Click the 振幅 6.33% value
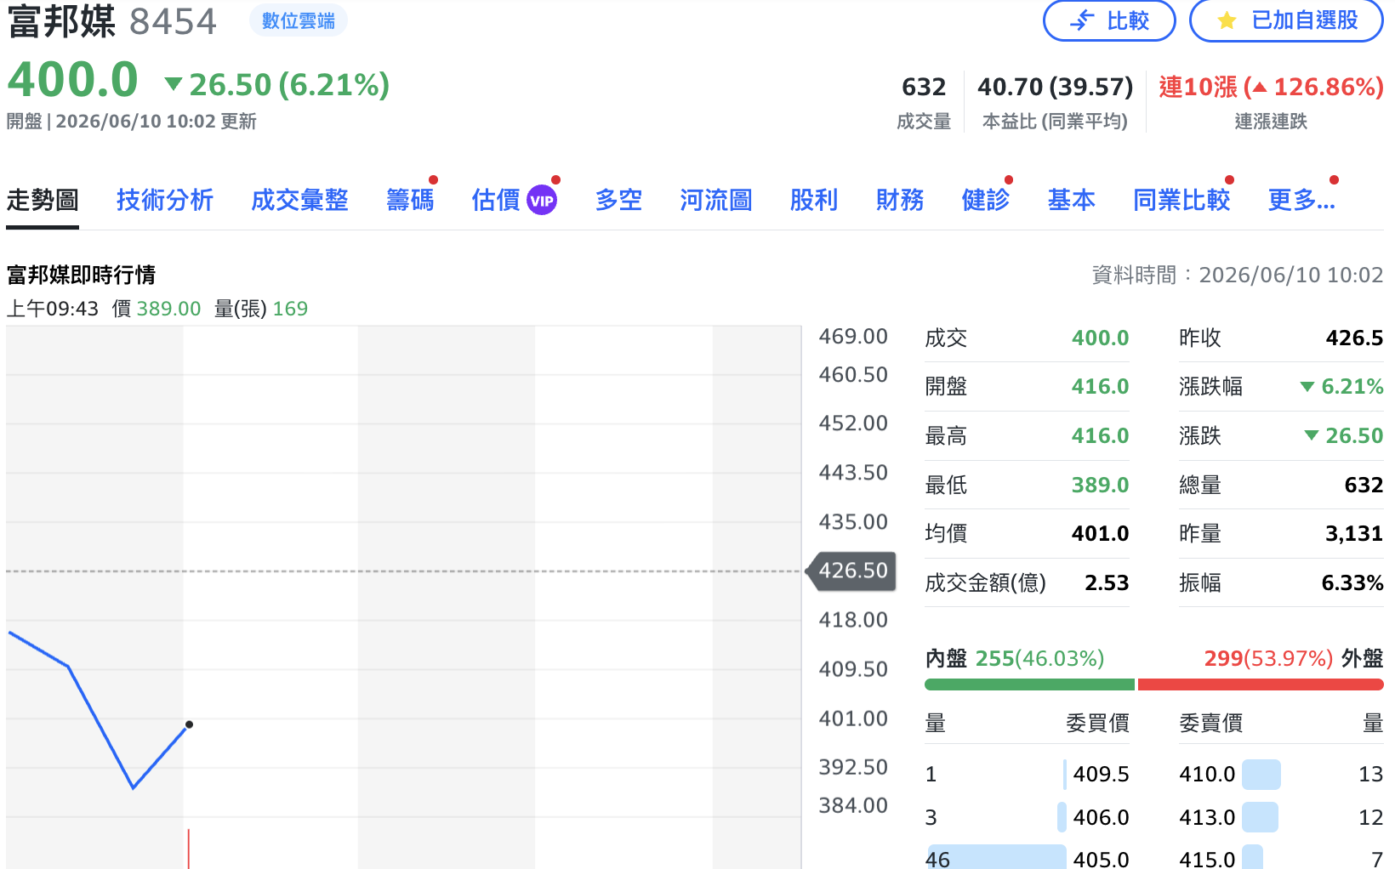 tap(1352, 583)
